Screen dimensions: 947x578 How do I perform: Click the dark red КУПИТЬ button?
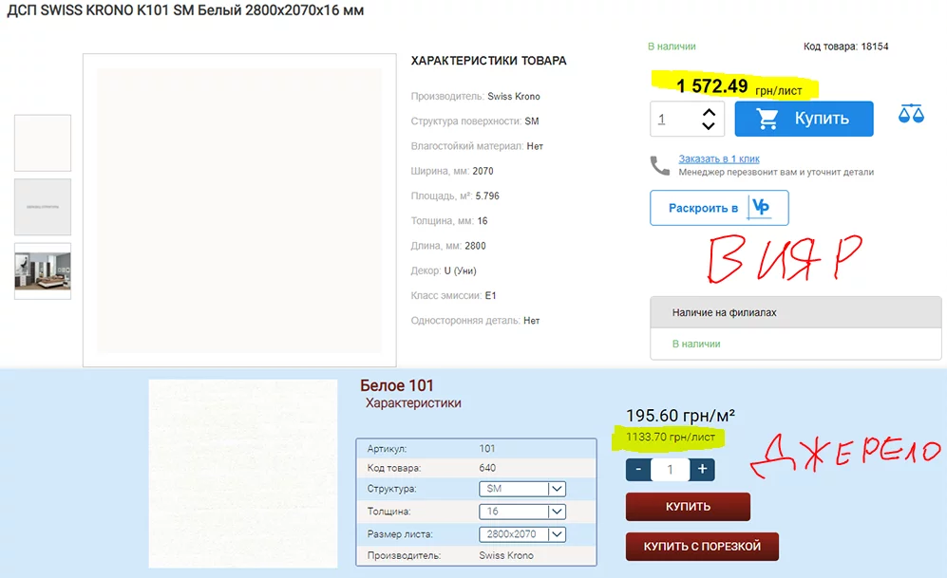pyautogui.click(x=688, y=507)
